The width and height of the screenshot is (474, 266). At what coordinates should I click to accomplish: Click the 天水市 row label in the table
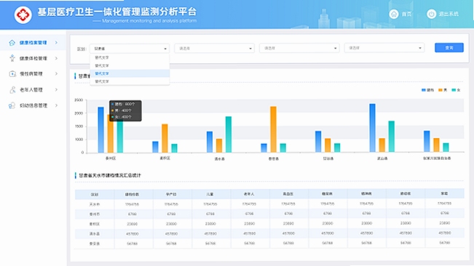(95, 204)
